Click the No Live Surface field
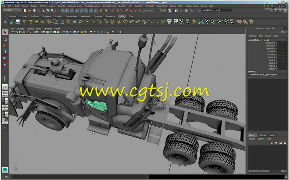This screenshot has width=289, height=180. tap(146, 11)
